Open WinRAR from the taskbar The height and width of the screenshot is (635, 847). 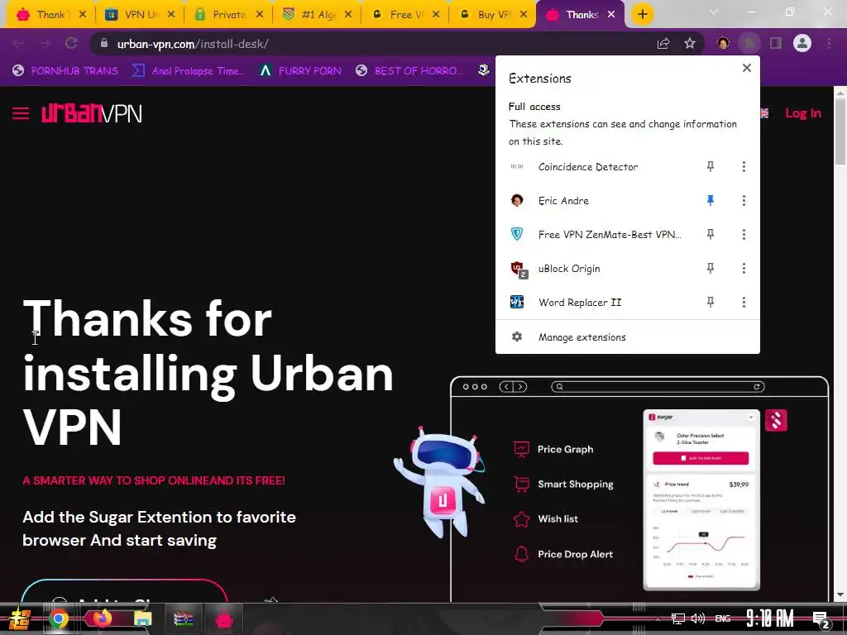point(184,618)
